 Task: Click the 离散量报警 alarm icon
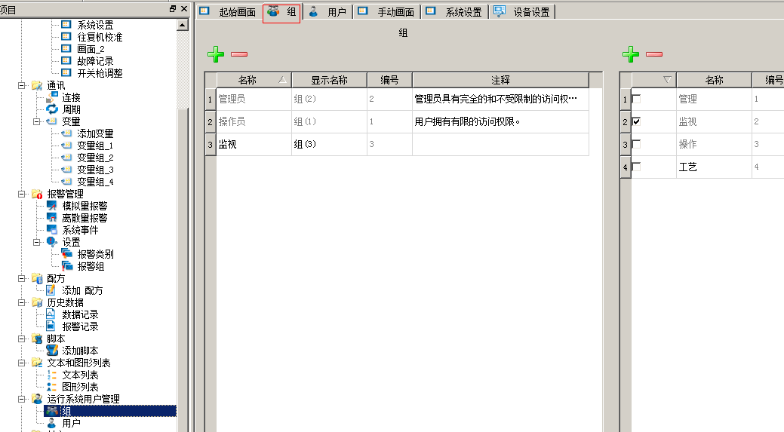tap(52, 217)
